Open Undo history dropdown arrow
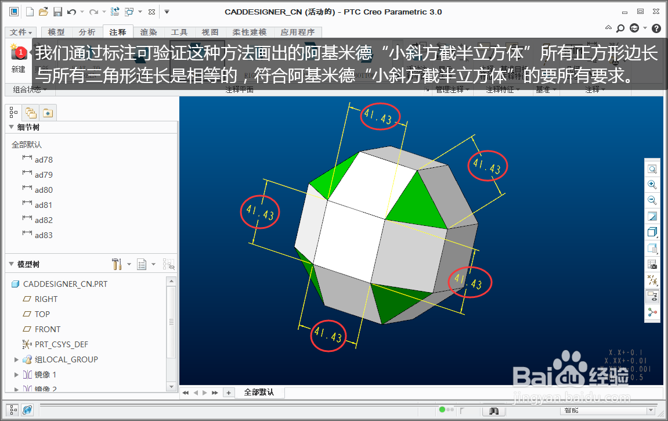 tap(82, 12)
